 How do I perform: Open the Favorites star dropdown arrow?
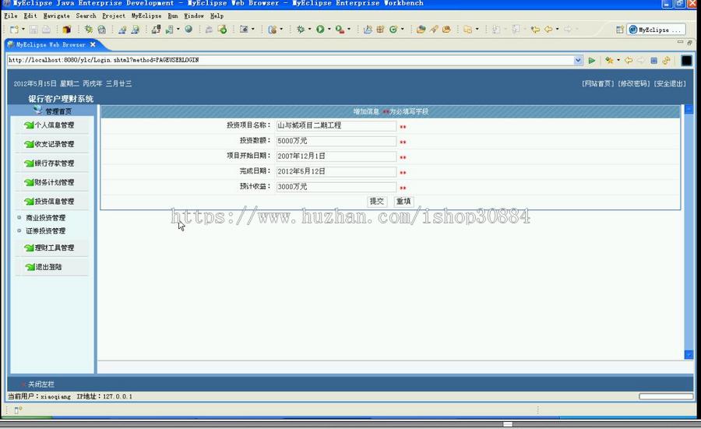coord(618,60)
